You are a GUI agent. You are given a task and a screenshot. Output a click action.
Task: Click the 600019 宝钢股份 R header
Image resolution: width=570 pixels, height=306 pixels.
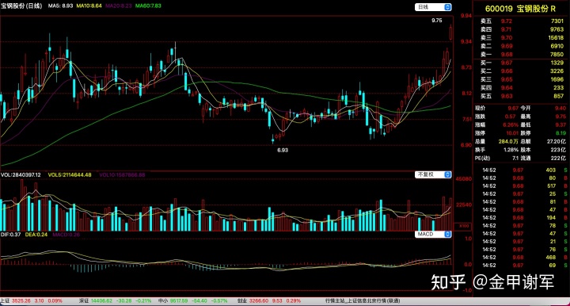coord(520,9)
